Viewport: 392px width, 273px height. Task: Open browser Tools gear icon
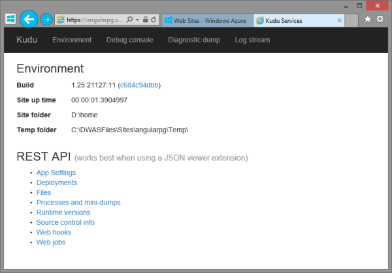[380, 19]
